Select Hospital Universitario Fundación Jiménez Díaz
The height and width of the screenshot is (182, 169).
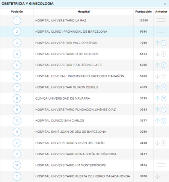coord(75,109)
